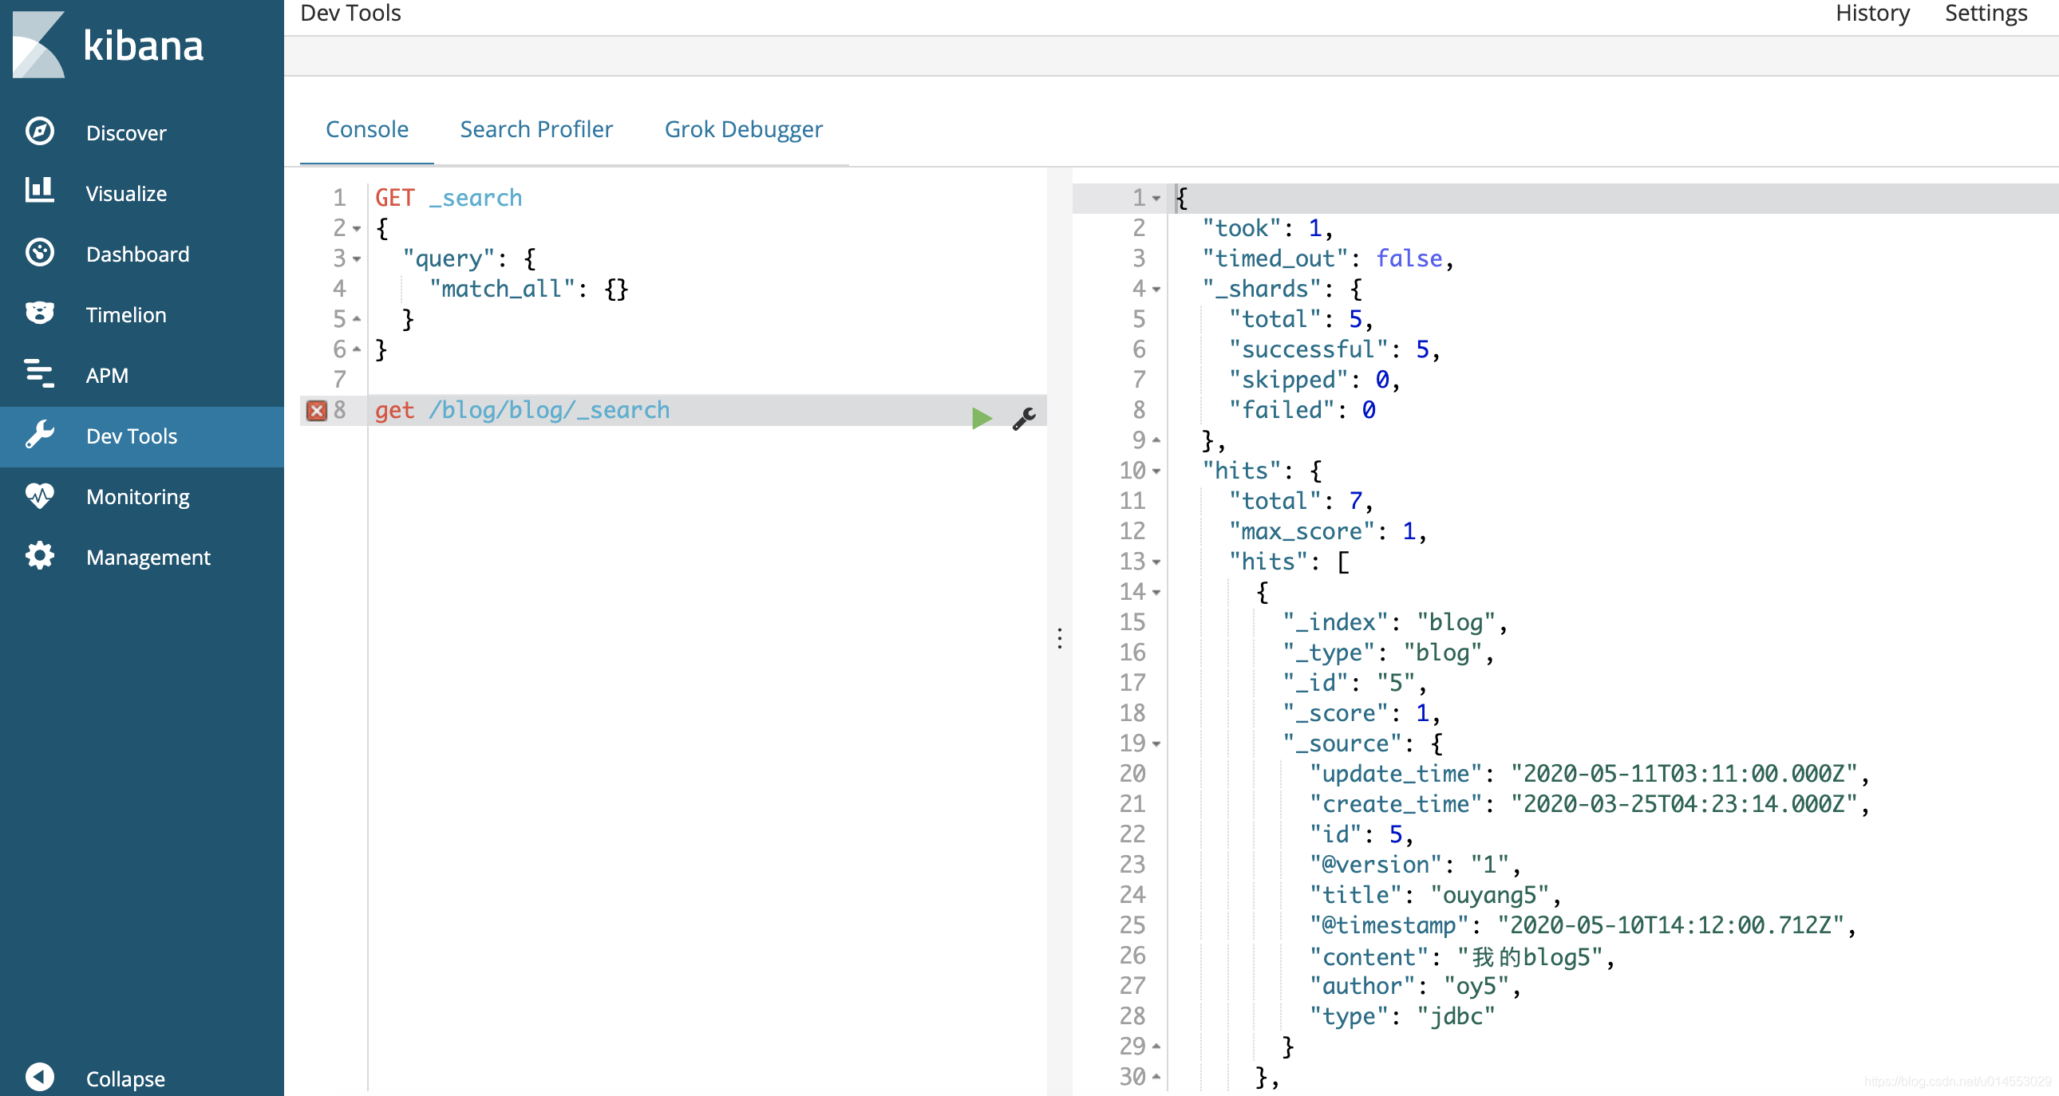Switch to the Search Profiler tab

pos(535,129)
